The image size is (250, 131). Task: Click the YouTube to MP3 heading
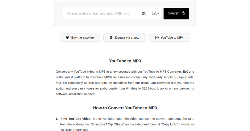coord(125,61)
